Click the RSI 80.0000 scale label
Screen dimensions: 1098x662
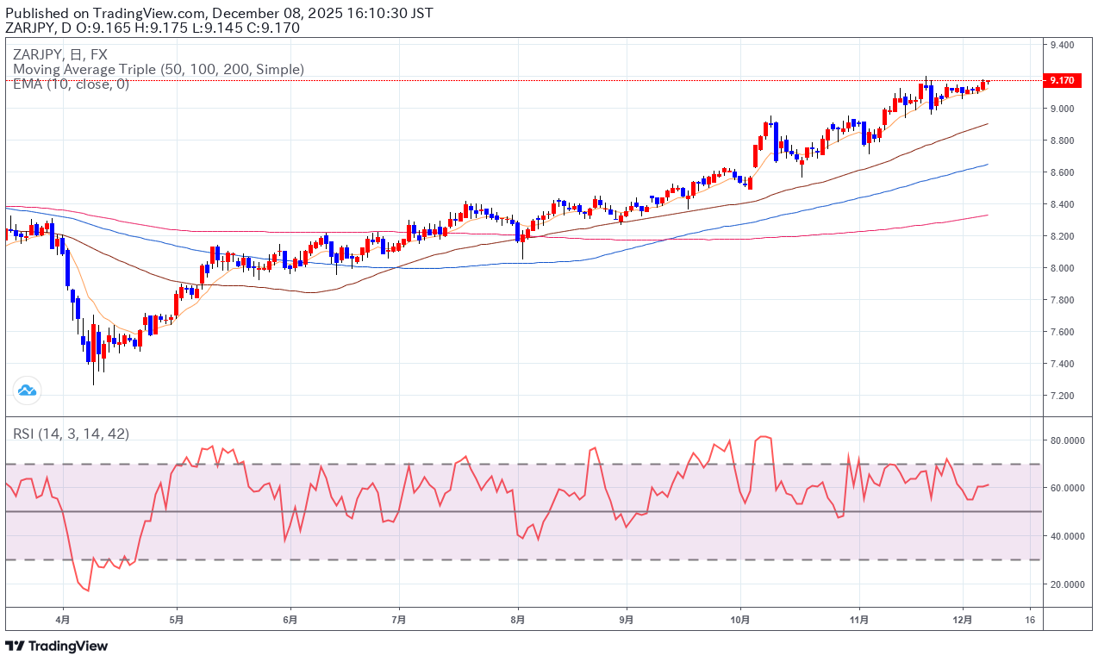tap(1066, 440)
